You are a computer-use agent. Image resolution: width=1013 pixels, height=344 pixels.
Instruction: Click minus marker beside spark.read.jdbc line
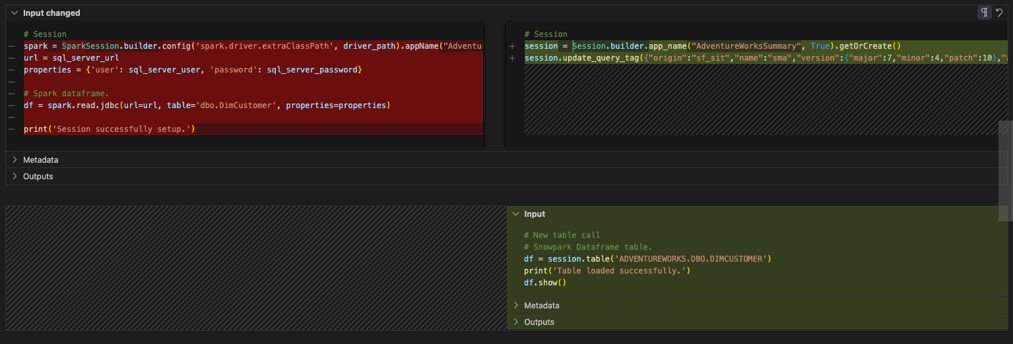click(x=12, y=105)
